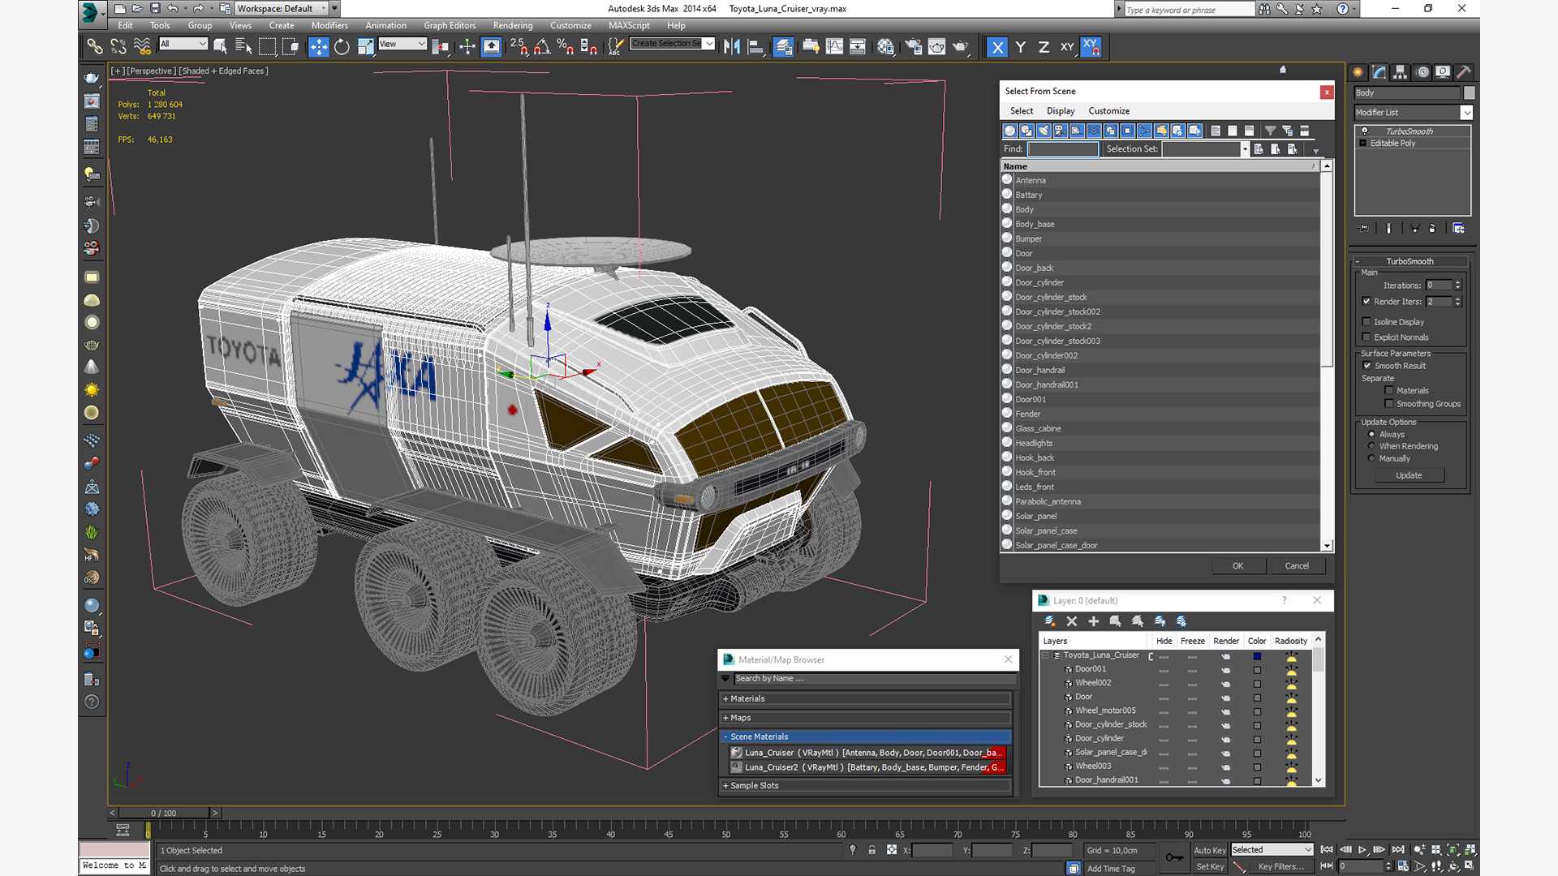This screenshot has width=1558, height=876.
Task: Open the reference coordinate View dropdown
Action: [x=402, y=44]
